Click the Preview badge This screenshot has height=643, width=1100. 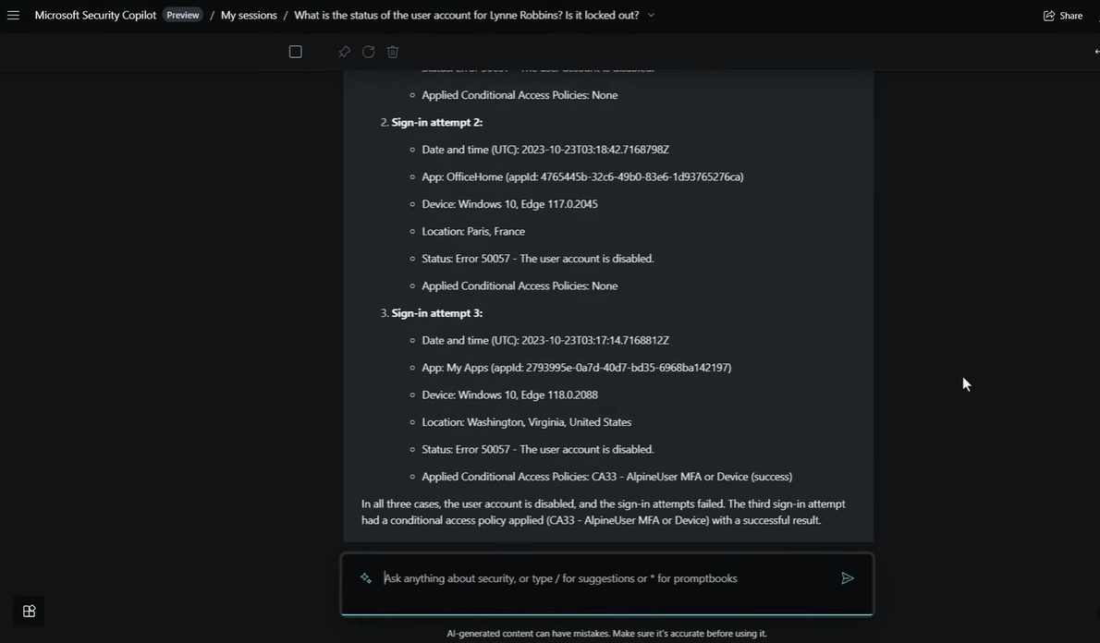[x=182, y=15]
